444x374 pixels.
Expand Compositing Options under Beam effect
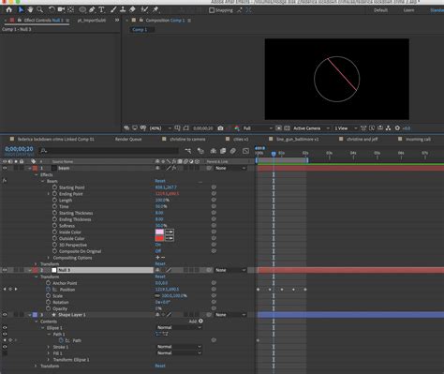(49, 258)
